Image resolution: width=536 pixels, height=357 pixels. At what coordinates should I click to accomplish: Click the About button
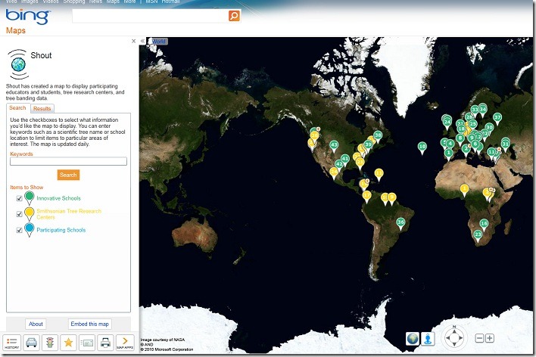36,324
